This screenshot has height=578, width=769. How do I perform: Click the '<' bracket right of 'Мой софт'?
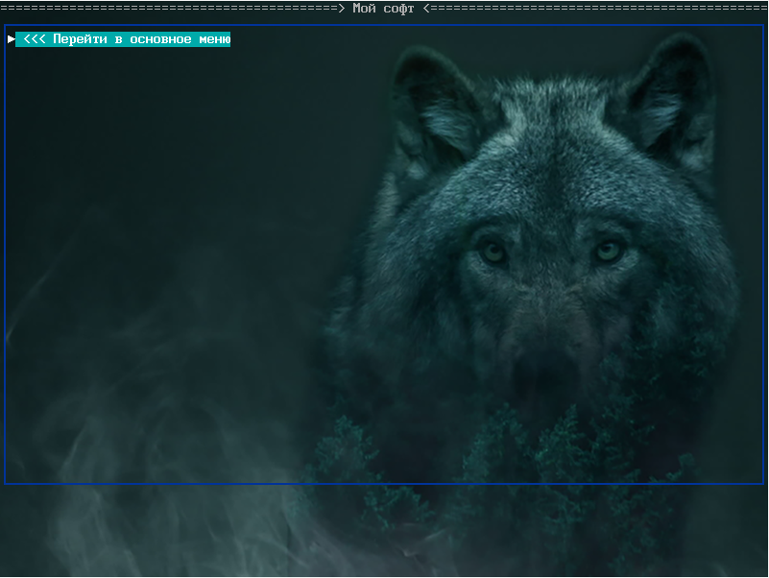tap(427, 9)
